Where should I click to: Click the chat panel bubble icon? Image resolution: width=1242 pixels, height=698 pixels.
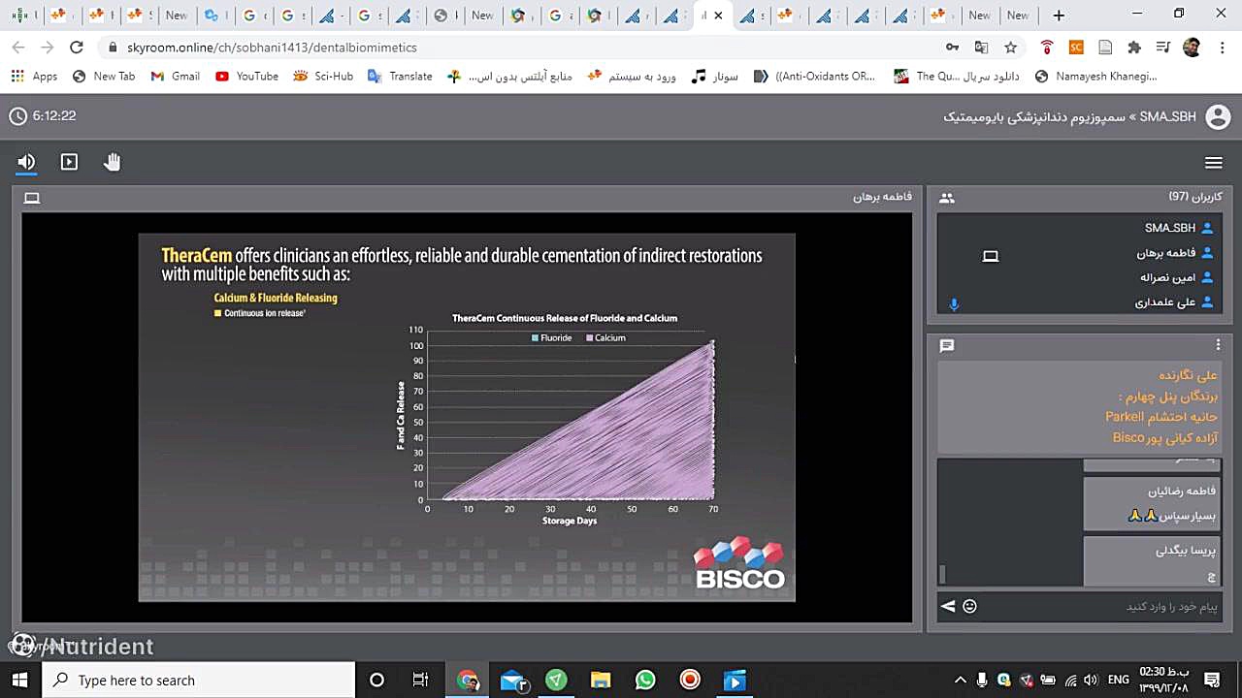[947, 345]
